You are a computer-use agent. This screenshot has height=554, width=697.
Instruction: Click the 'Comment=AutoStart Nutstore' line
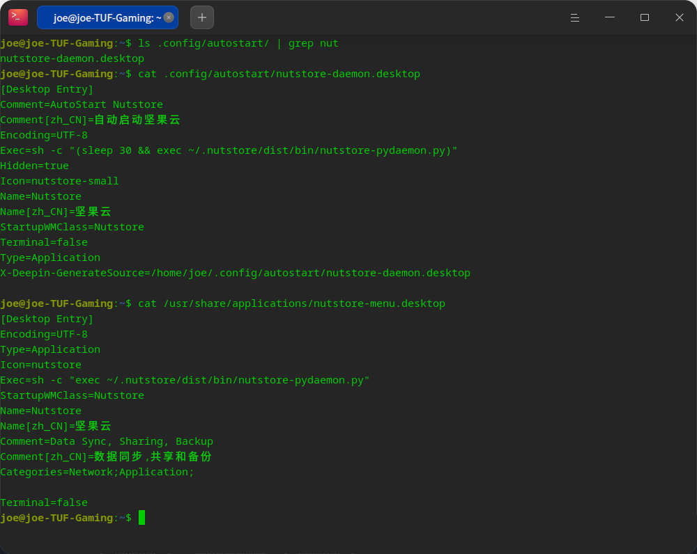tap(82, 105)
